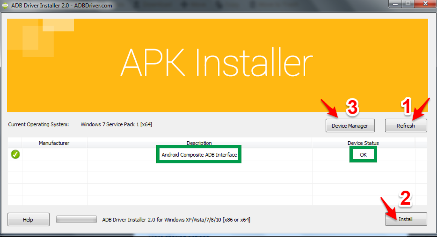Click the Android icon in title bar

5,5
